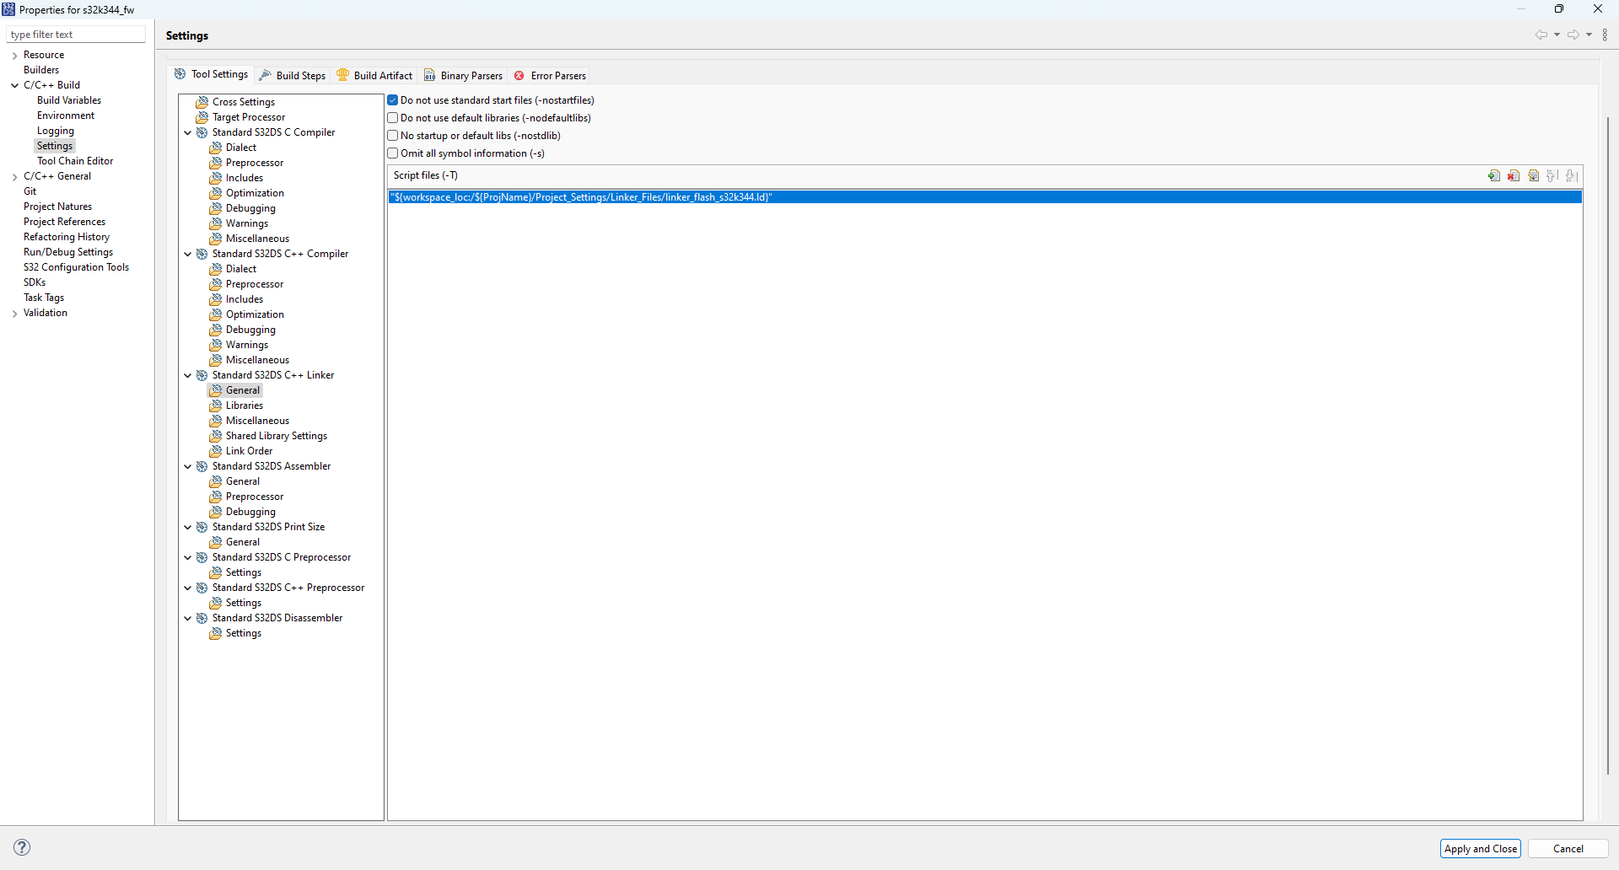Viewport: 1619px width, 870px height.
Task: Collapse the Standard S32DS C Compiler section
Action: pyautogui.click(x=187, y=132)
